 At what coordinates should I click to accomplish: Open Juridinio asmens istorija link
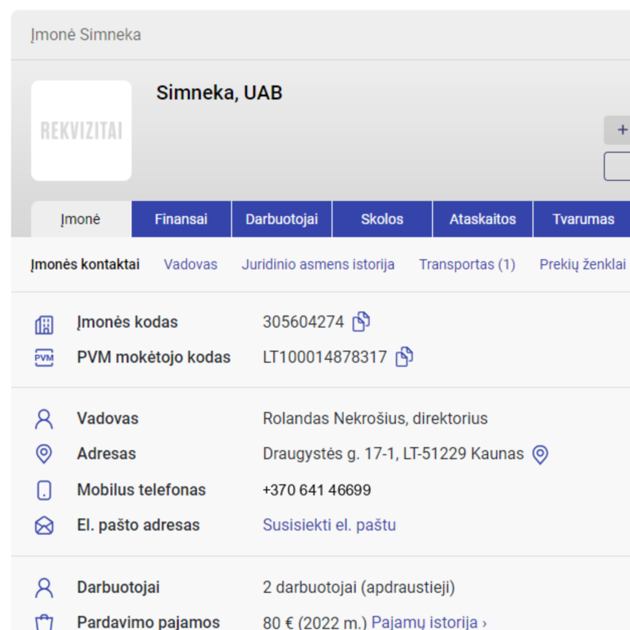coord(318,265)
